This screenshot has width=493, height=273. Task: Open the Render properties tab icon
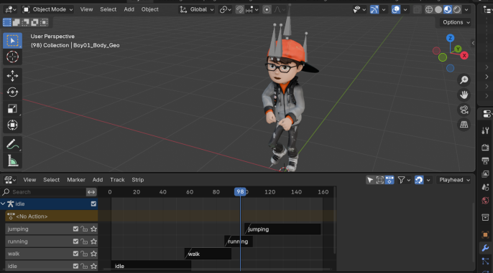[485, 147]
